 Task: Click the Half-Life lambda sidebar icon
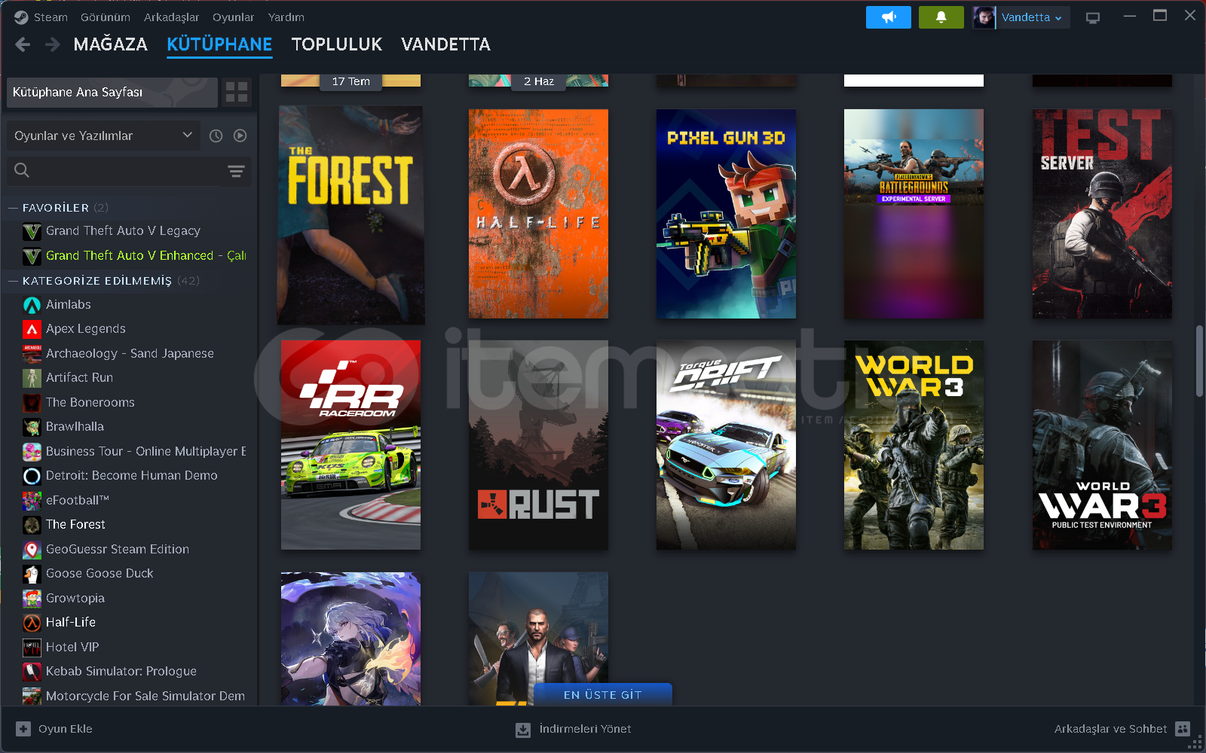(32, 623)
